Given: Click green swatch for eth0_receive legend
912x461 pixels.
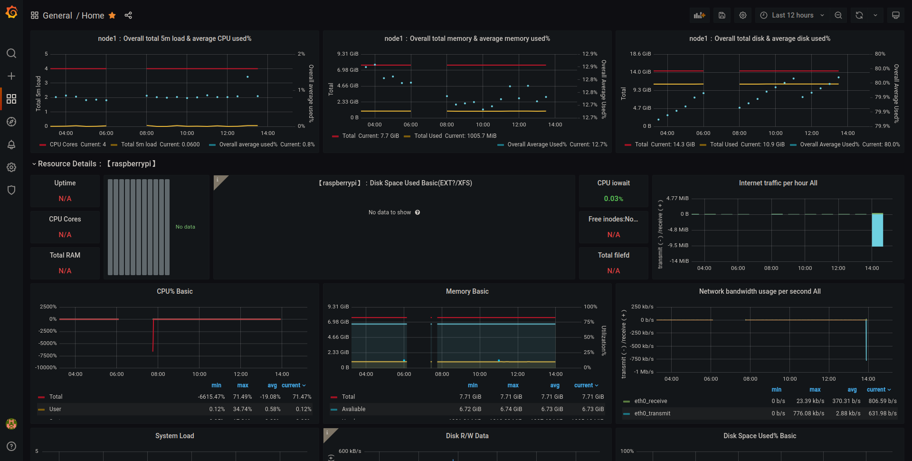Looking at the screenshot, I should click(627, 402).
